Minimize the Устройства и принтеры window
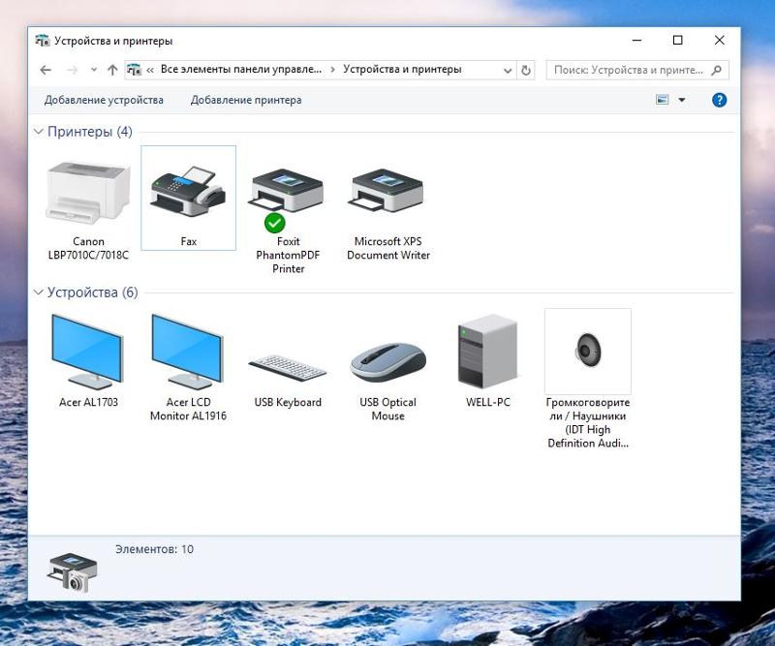This screenshot has width=775, height=646. click(636, 41)
